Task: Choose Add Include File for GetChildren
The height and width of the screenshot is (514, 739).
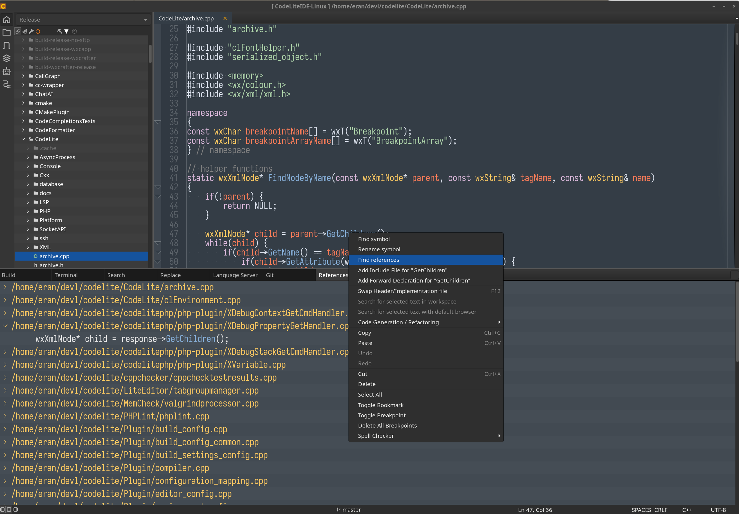Action: [426, 270]
